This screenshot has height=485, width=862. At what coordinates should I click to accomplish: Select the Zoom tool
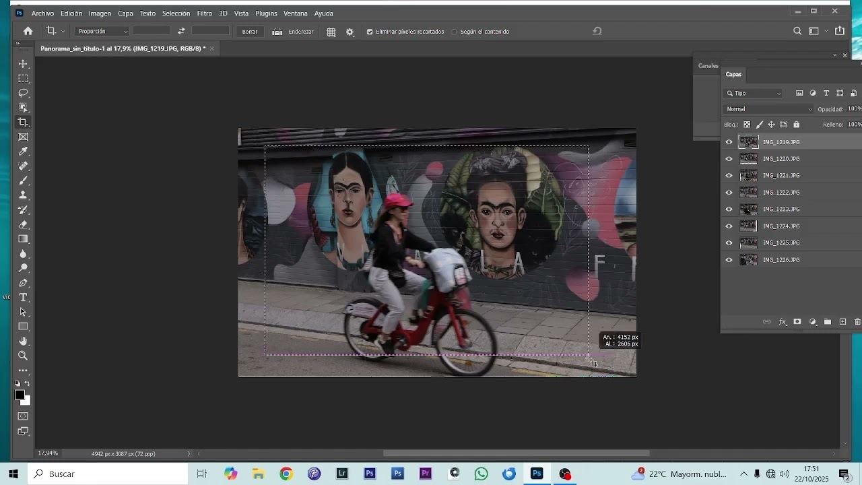pyautogui.click(x=23, y=356)
